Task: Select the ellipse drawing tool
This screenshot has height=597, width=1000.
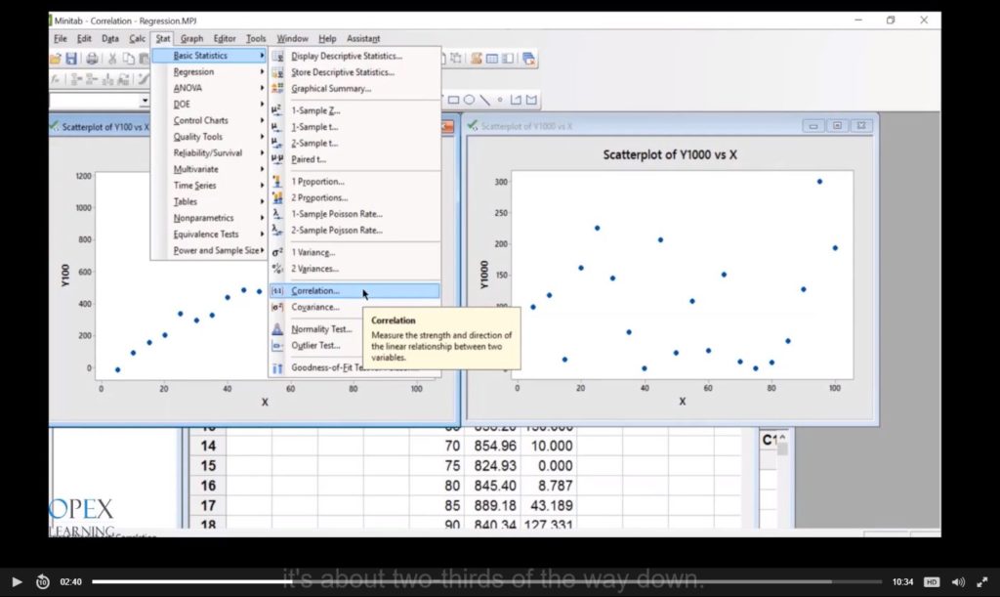Action: click(469, 100)
